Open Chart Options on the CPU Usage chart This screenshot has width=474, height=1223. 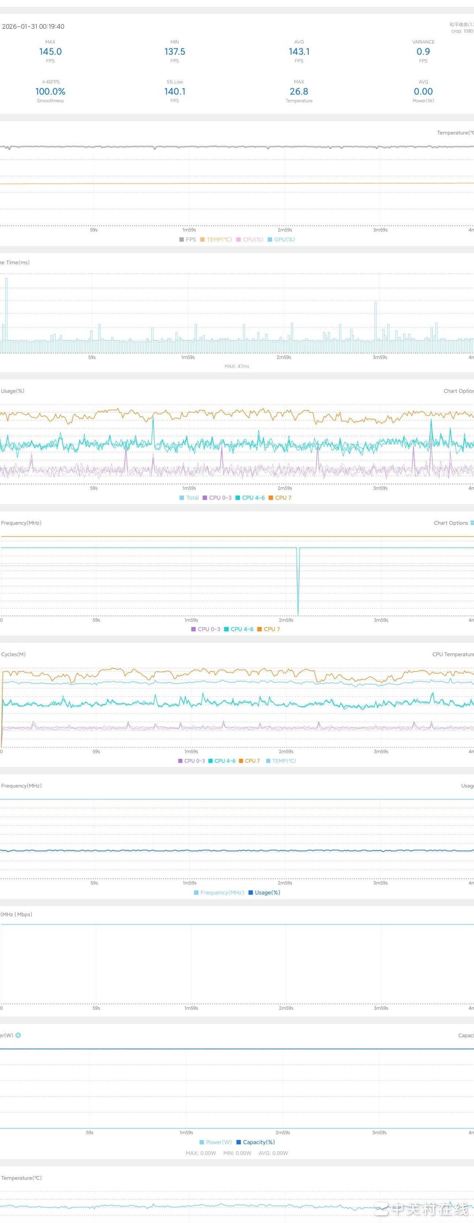(x=458, y=391)
